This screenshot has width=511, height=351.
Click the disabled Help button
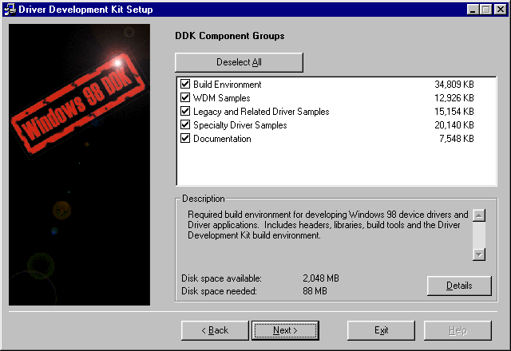tap(458, 330)
